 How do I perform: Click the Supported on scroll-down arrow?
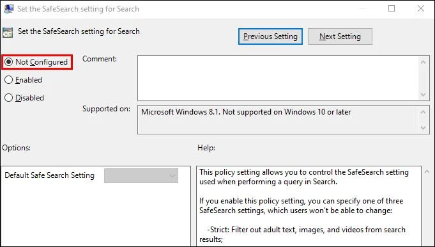(423, 128)
